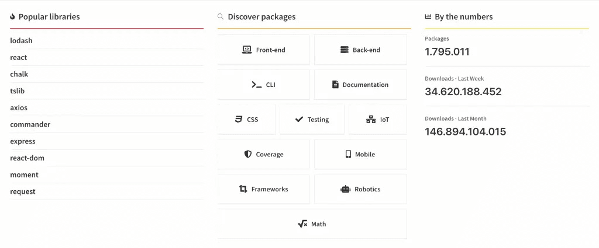This screenshot has height=248, width=599.
Task: Click the half shield icon for Coverage
Action: point(248,154)
